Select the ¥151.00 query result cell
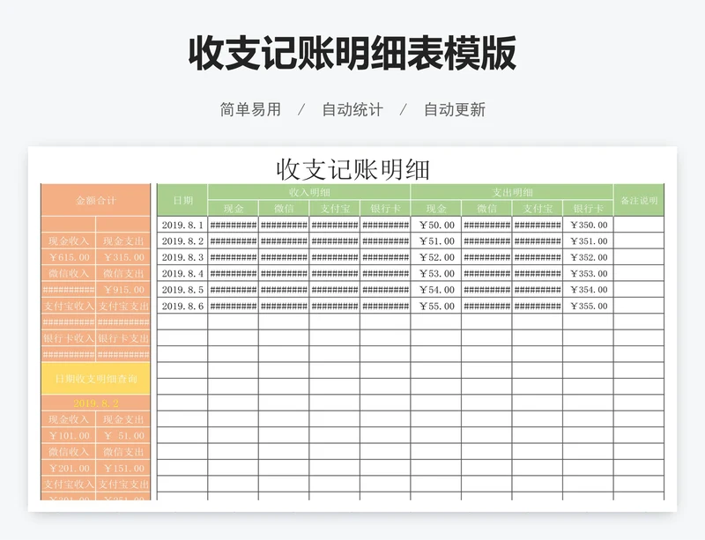Image resolution: width=705 pixels, height=540 pixels. (x=123, y=468)
